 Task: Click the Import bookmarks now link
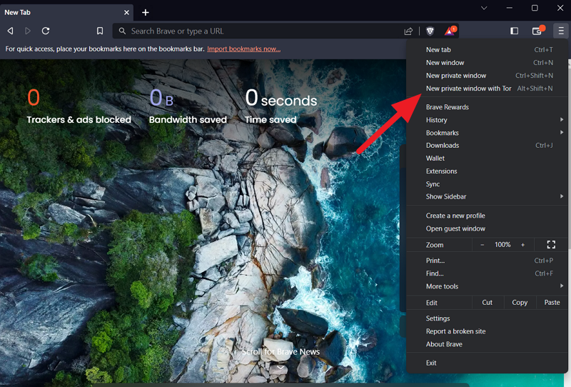pyautogui.click(x=243, y=49)
